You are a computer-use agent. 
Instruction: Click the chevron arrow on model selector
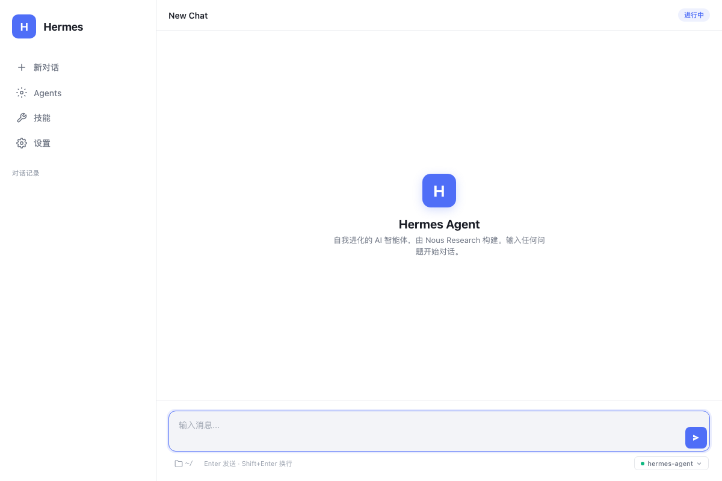(699, 464)
